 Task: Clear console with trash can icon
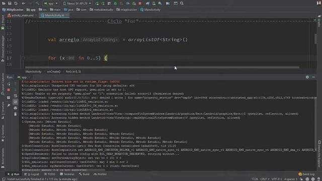point(16,114)
